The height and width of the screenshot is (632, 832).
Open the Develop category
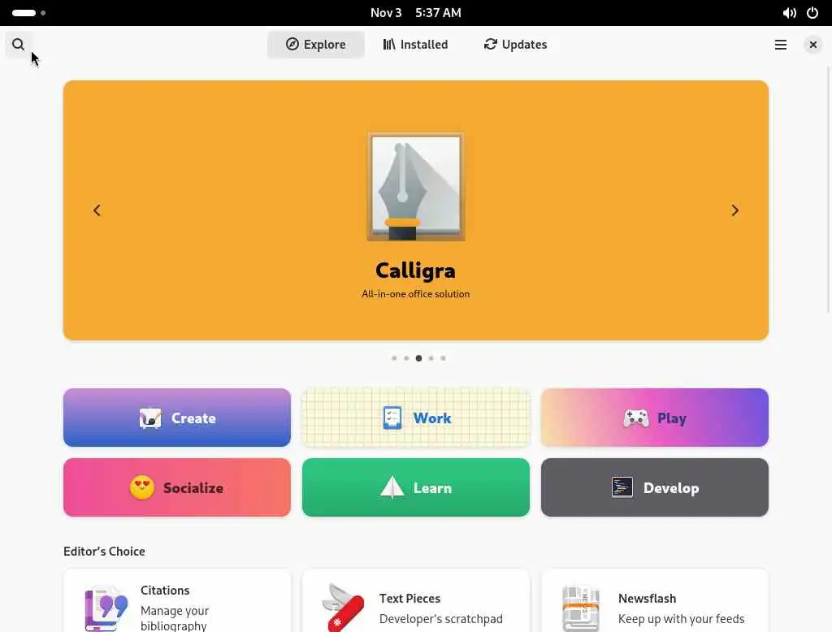[x=654, y=487]
